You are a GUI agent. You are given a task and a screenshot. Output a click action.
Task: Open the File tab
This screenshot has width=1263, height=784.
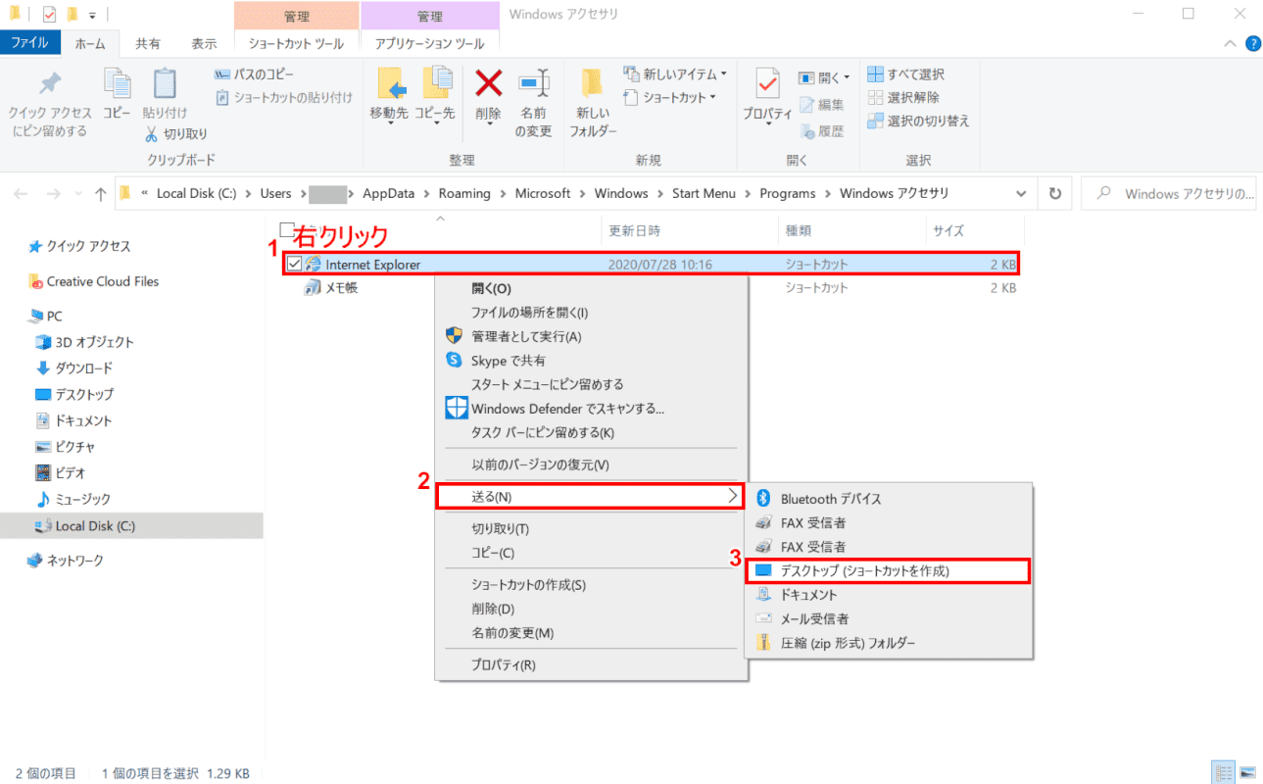[x=29, y=43]
